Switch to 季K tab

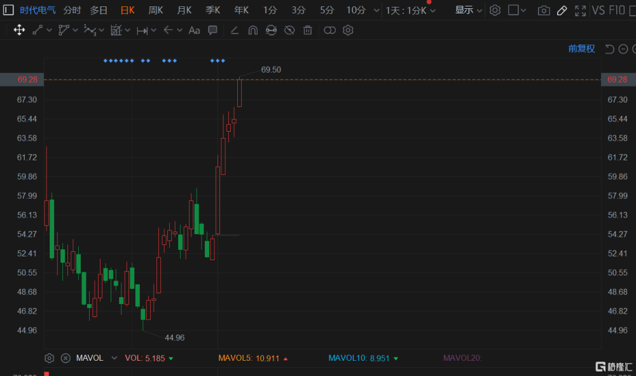[x=212, y=10]
